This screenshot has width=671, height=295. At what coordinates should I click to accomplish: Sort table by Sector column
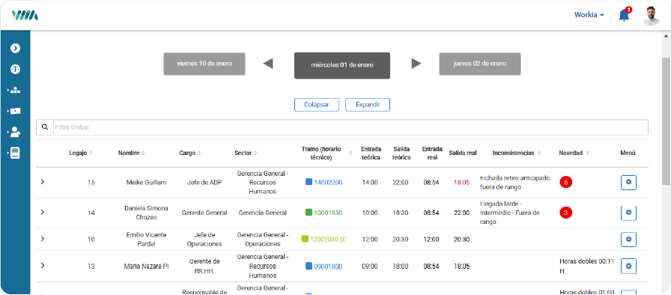coord(247,153)
